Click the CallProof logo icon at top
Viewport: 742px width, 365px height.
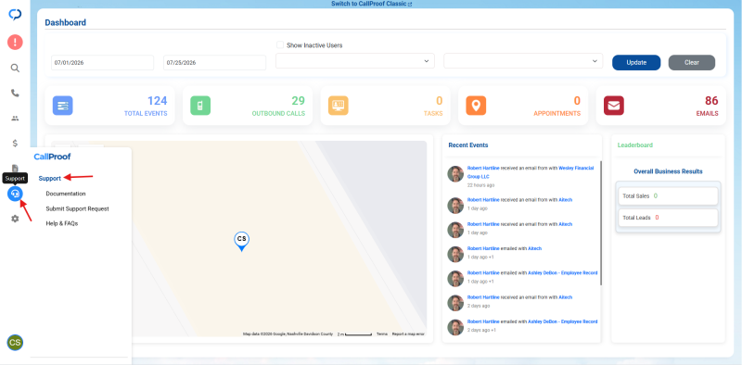[x=15, y=15]
